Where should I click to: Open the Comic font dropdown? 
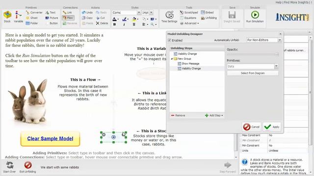139,12
